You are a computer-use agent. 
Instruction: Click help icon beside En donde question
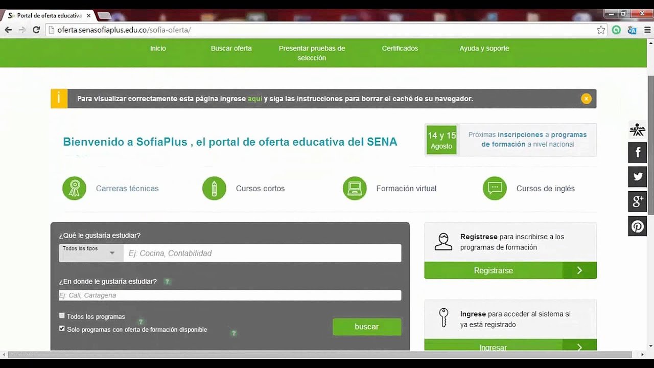[167, 282]
